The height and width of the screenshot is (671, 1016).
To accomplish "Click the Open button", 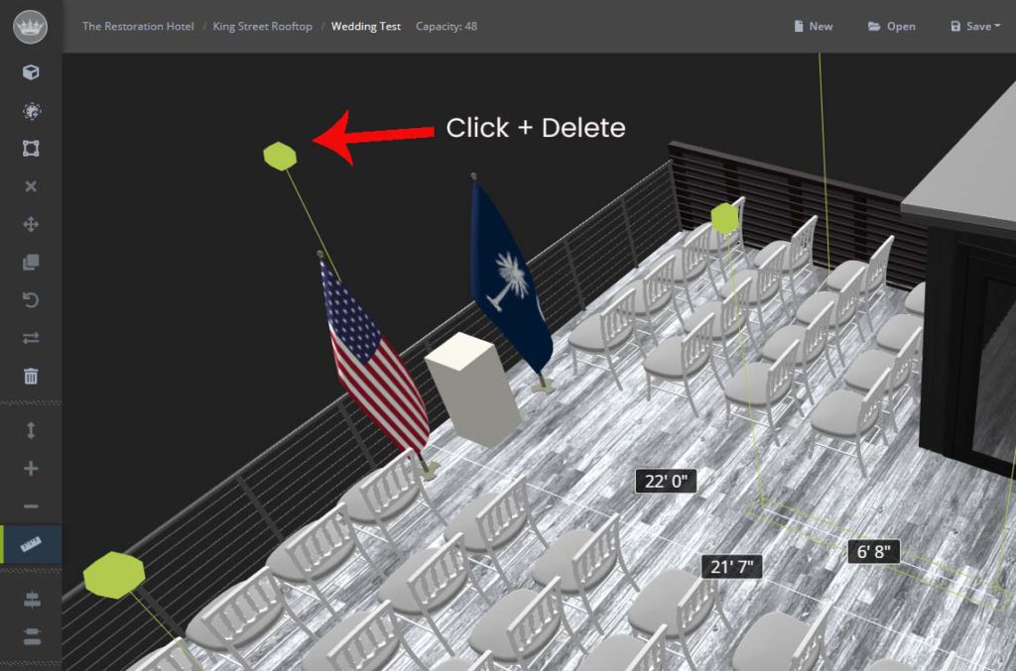I will [x=892, y=27].
